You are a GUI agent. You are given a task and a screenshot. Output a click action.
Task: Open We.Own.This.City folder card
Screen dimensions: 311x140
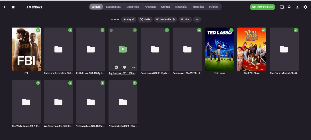(x=58, y=102)
